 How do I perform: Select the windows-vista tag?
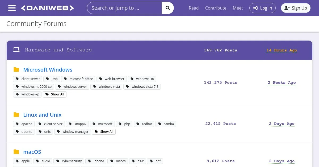click(x=106, y=87)
